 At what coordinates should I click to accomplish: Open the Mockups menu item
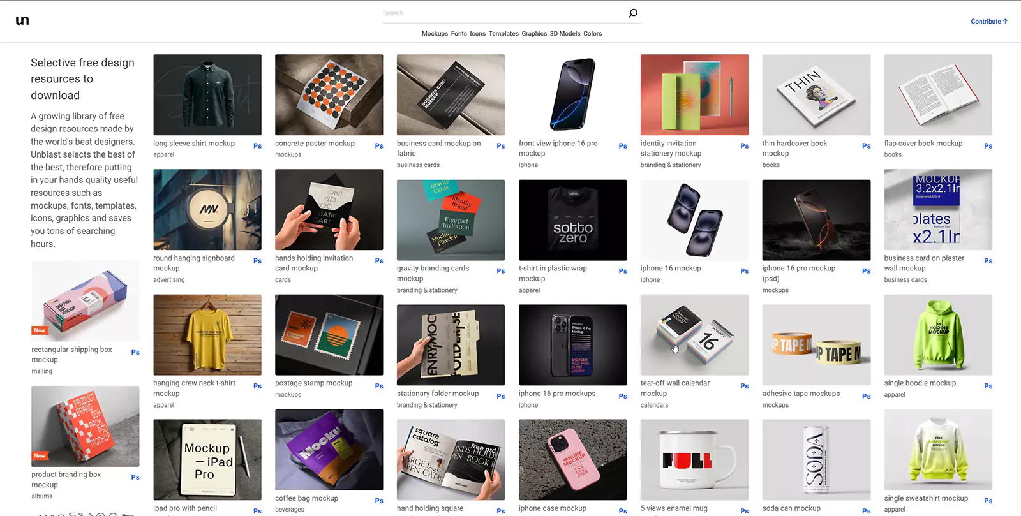tap(435, 34)
